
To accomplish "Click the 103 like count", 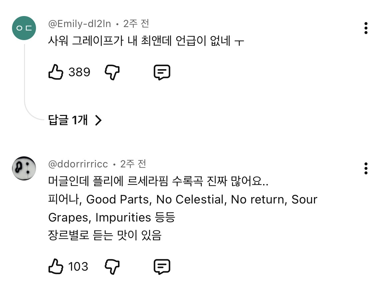I will click(x=78, y=266).
